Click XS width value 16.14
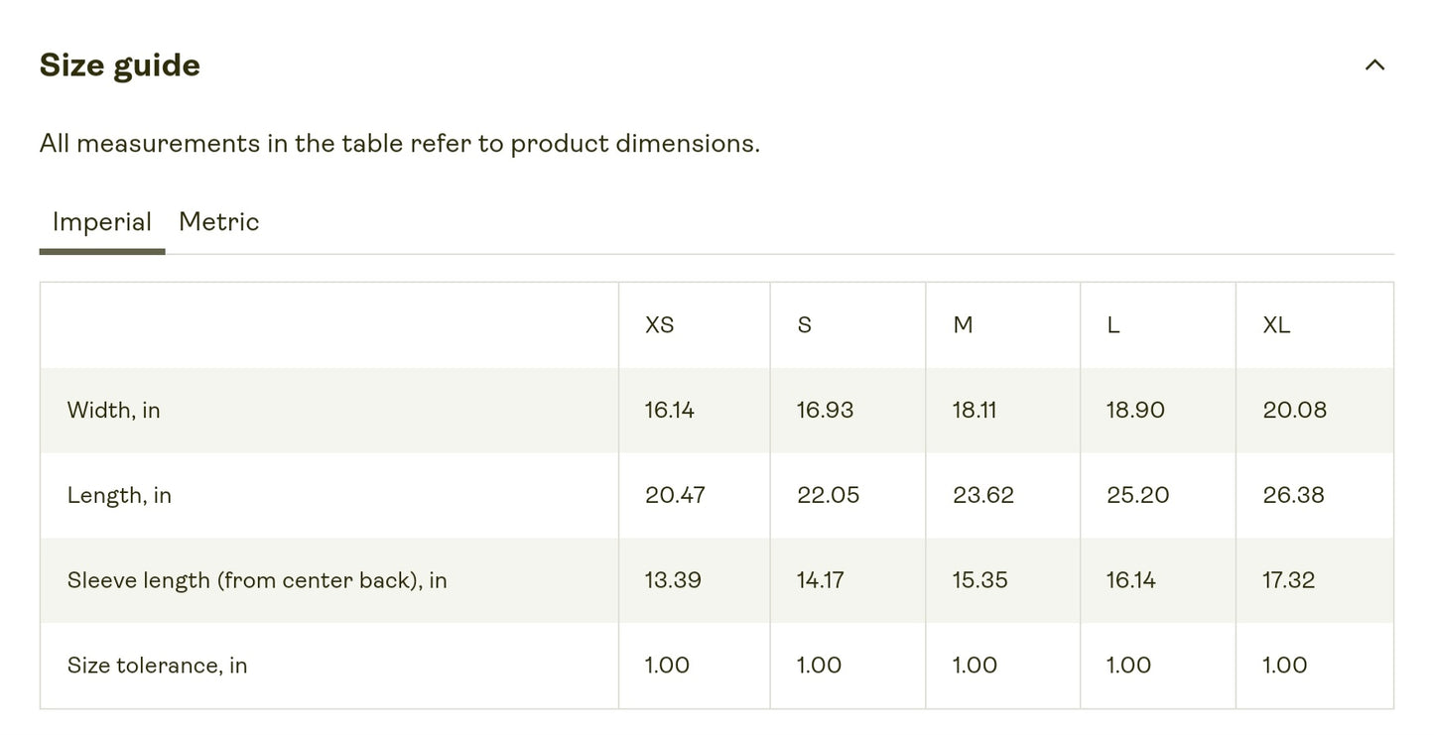 point(670,411)
